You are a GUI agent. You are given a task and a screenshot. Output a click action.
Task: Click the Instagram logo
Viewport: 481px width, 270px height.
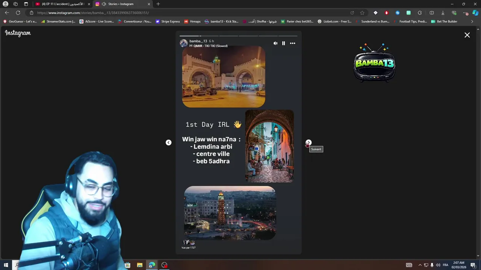[18, 33]
